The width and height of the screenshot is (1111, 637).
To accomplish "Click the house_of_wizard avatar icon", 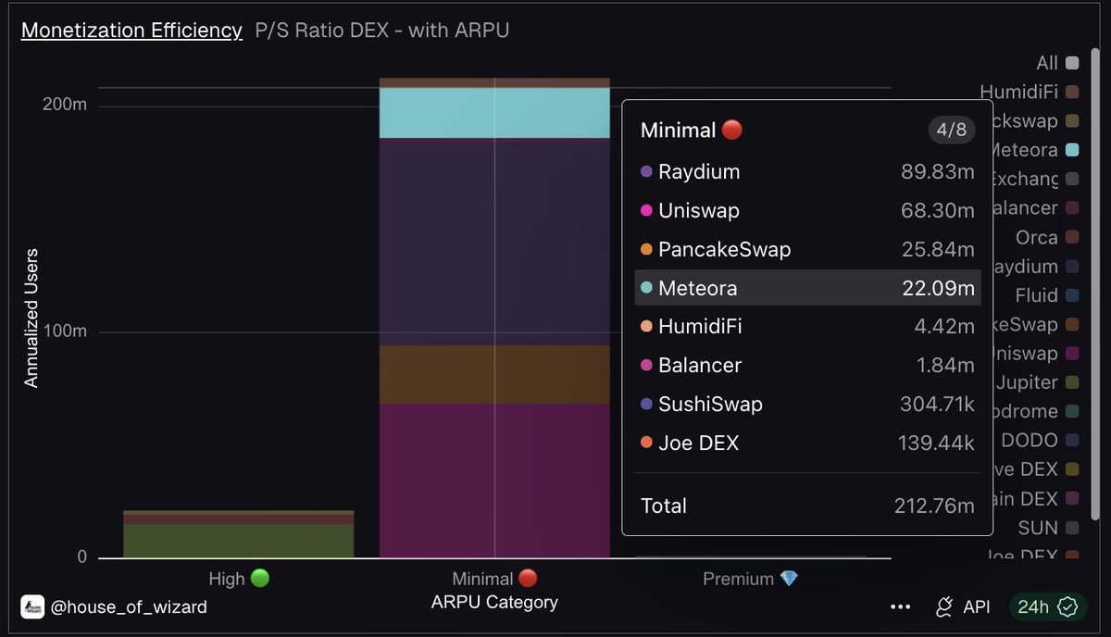I will tap(32, 607).
